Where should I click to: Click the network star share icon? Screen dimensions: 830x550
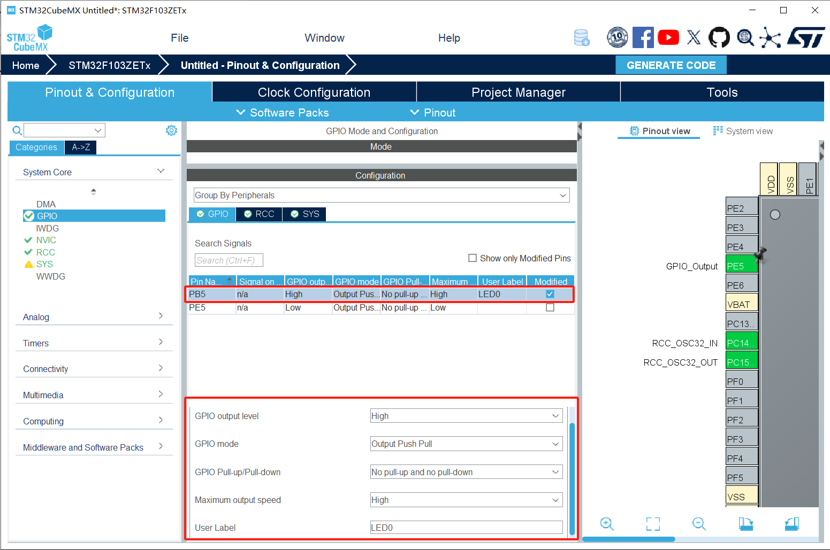point(770,37)
